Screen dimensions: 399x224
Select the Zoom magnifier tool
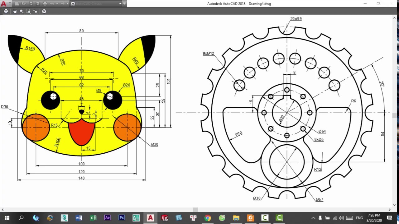point(22,11)
